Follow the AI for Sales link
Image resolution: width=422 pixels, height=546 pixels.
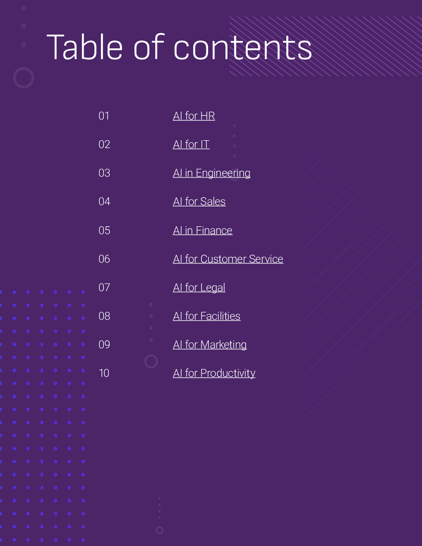point(199,201)
